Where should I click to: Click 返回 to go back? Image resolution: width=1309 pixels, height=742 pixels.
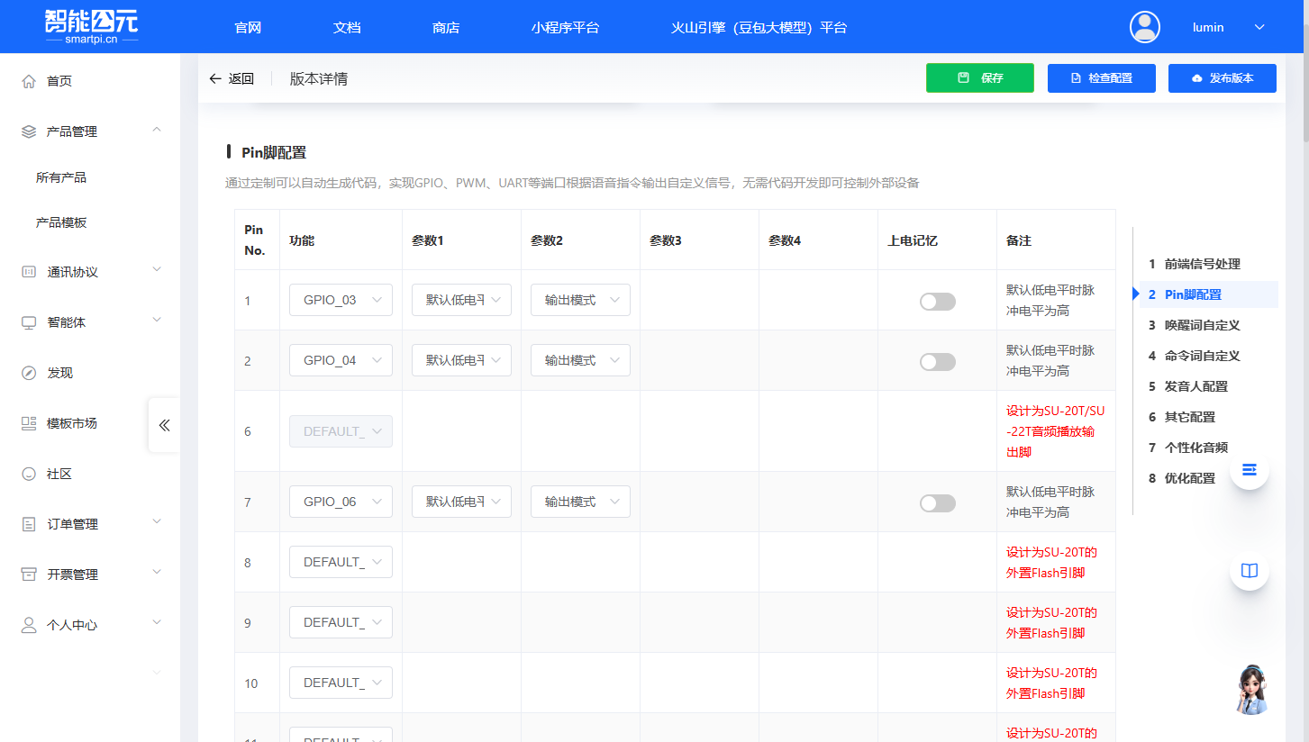232,79
